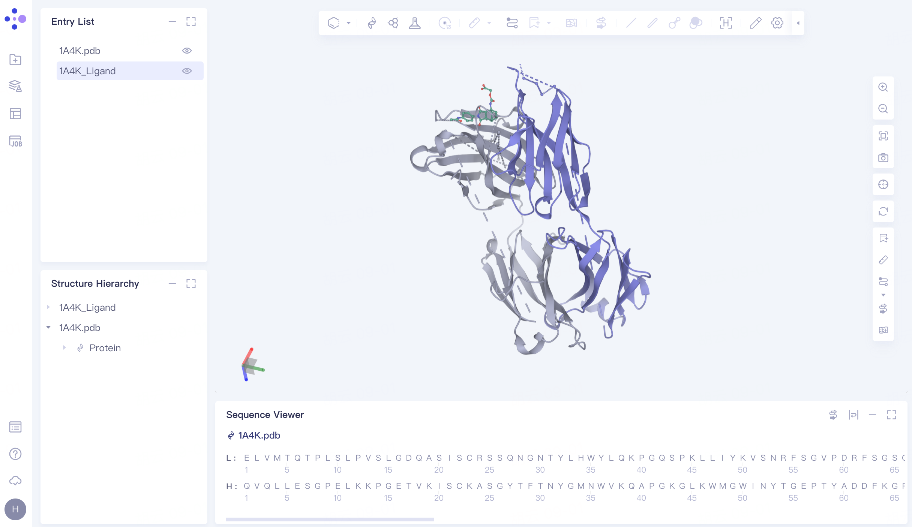Screen dimensions: 912x527
Task: Click the hydrogen [H] toolbar icon
Action: 726,23
